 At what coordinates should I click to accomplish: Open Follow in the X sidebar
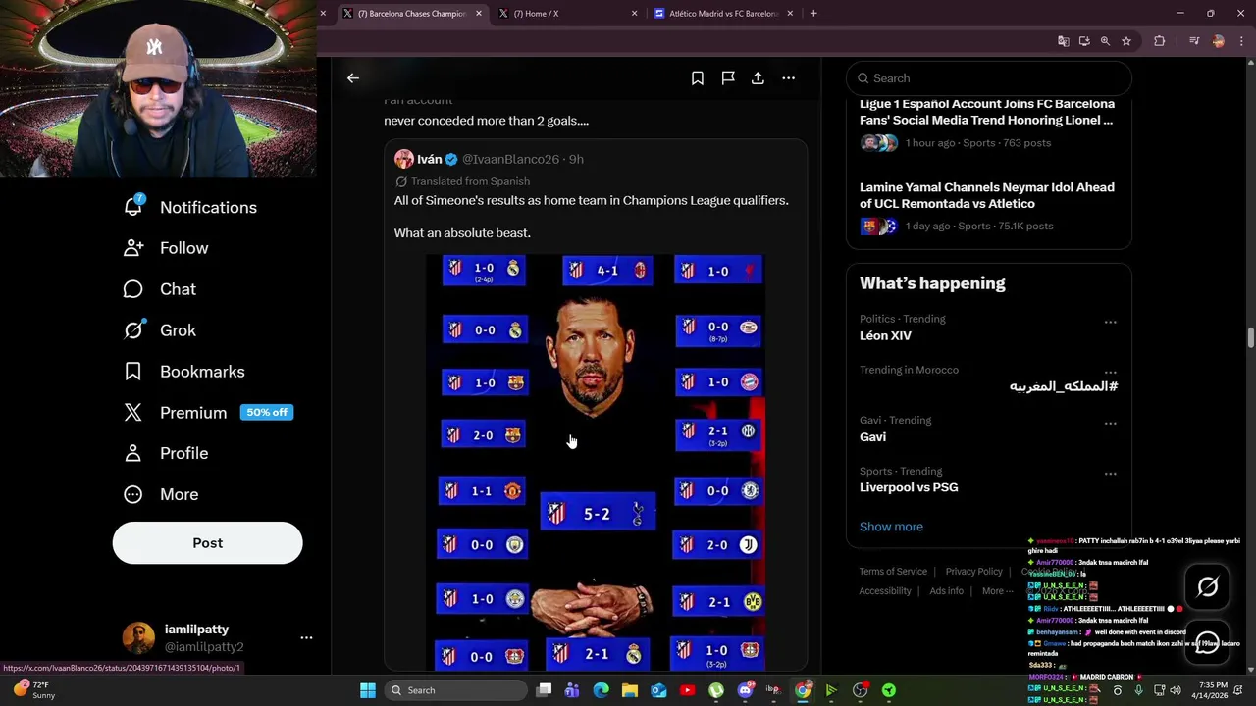[x=166, y=248]
